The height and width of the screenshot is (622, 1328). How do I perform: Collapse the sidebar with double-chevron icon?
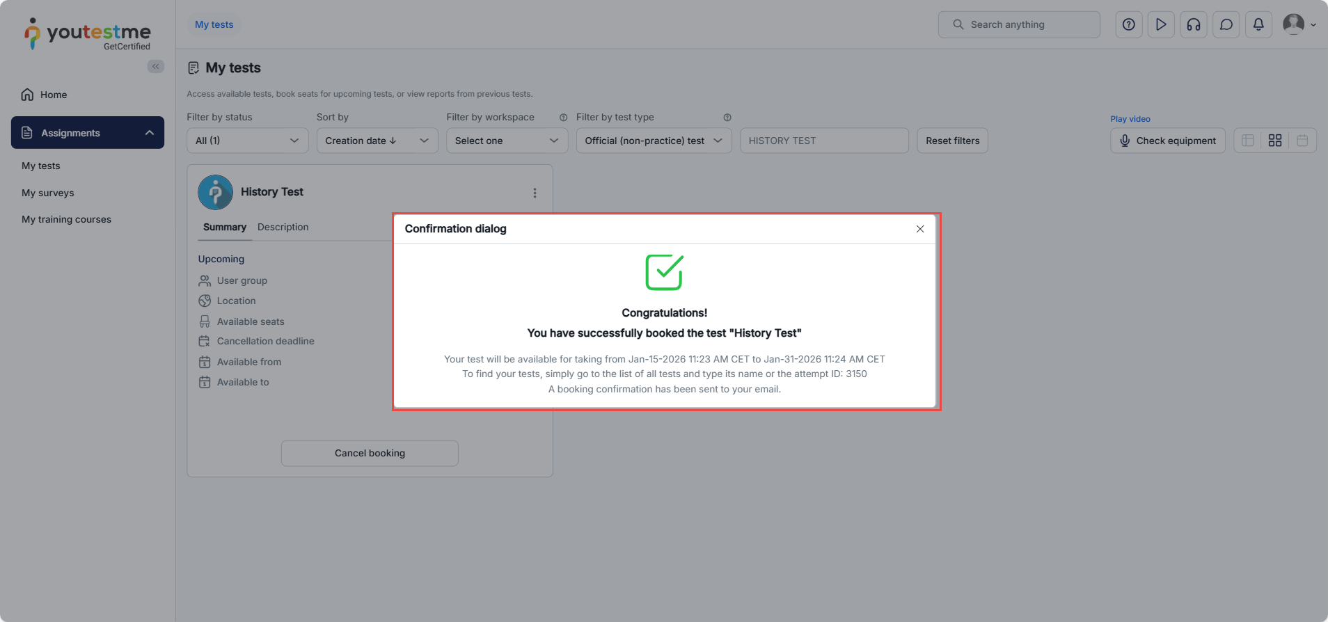pos(156,67)
